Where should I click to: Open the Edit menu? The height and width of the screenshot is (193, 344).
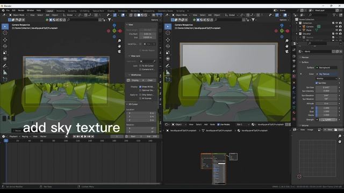(13, 11)
